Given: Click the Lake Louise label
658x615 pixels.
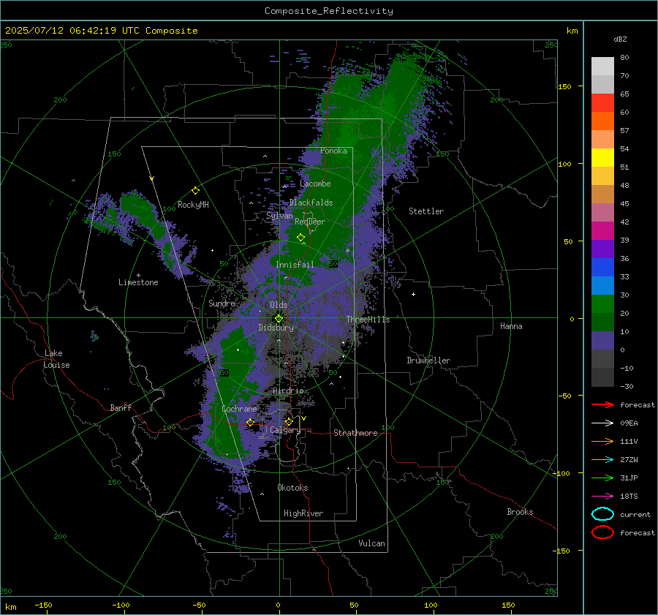Looking at the screenshot, I should [56, 359].
